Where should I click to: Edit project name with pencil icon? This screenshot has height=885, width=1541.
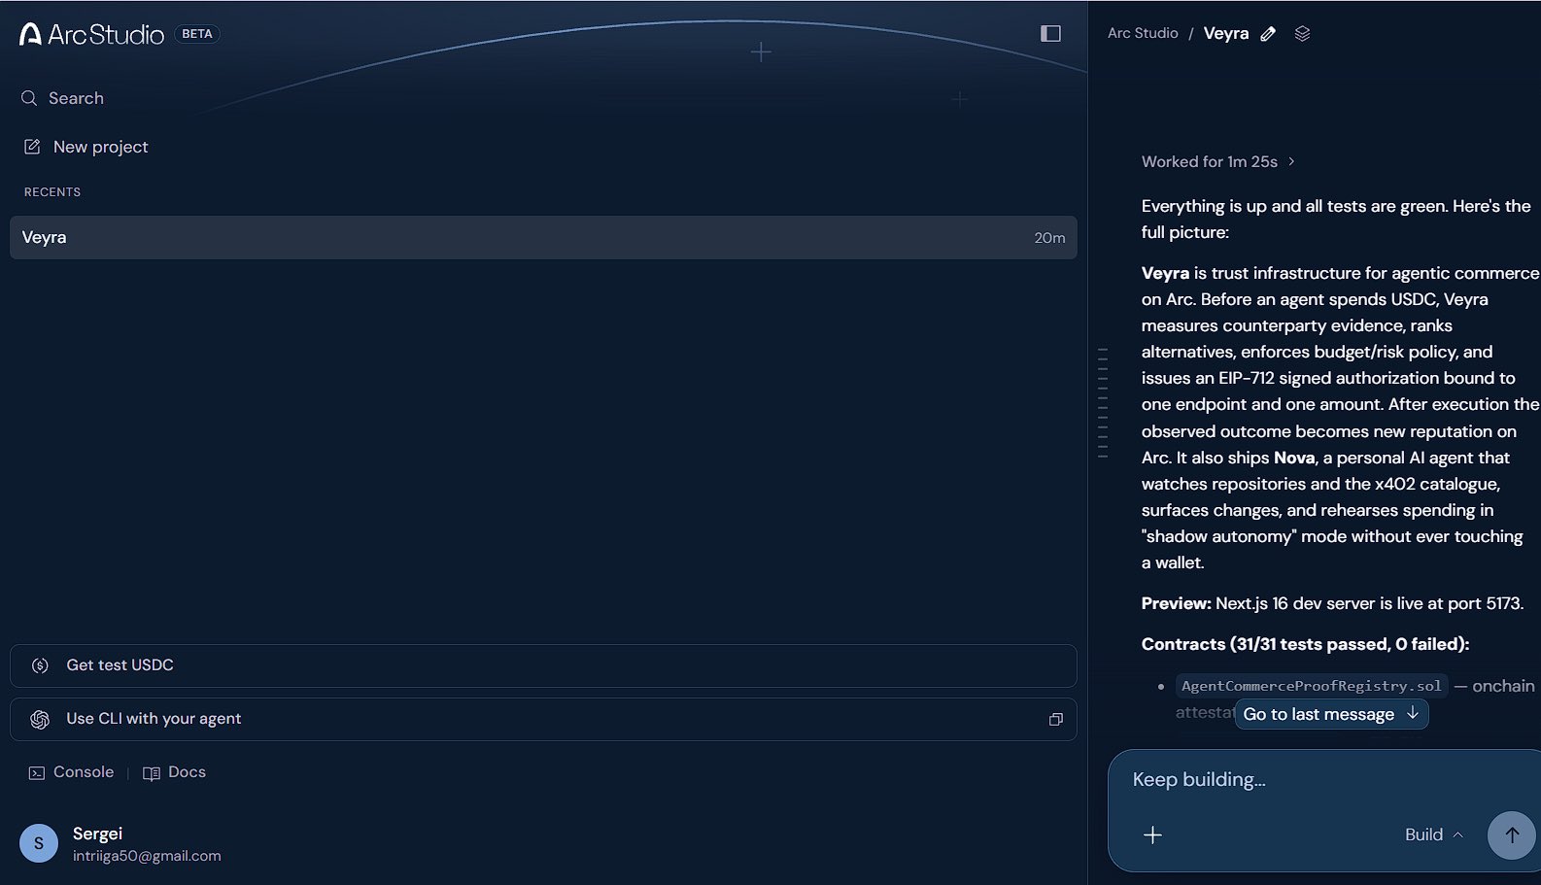(1268, 34)
